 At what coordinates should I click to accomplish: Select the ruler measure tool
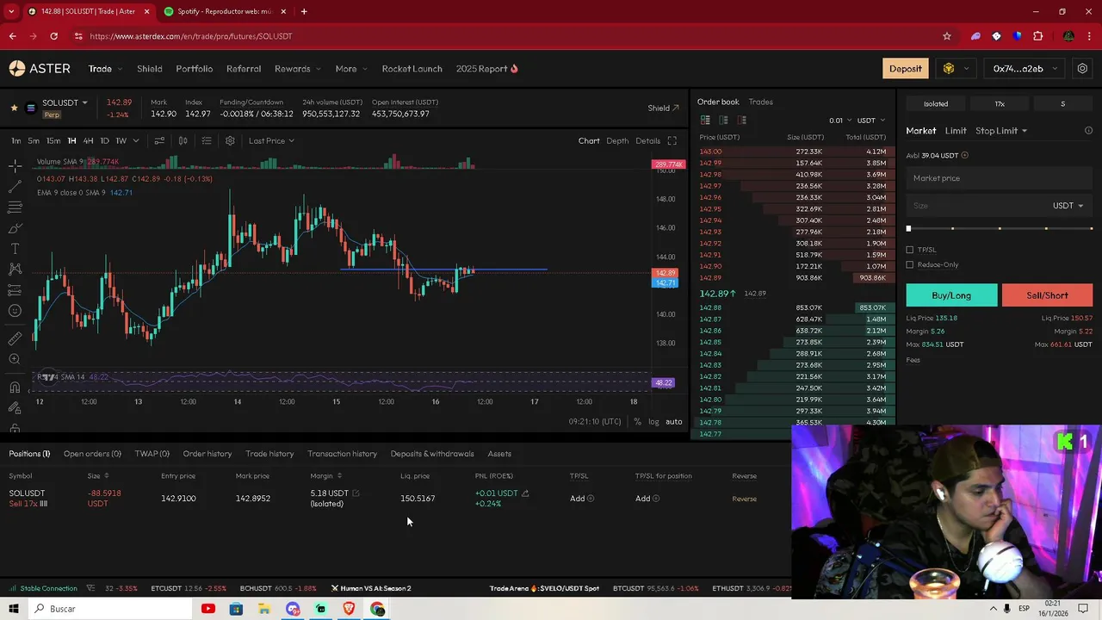click(15, 338)
